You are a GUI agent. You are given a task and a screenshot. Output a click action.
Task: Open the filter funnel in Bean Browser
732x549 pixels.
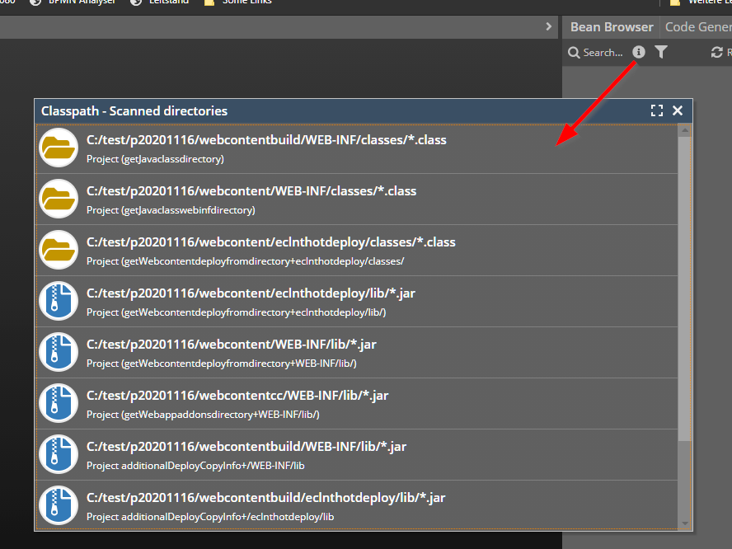[661, 52]
